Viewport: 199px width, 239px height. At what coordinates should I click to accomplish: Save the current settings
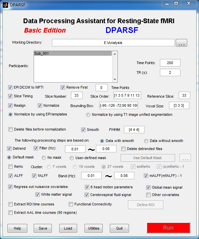[43, 228]
